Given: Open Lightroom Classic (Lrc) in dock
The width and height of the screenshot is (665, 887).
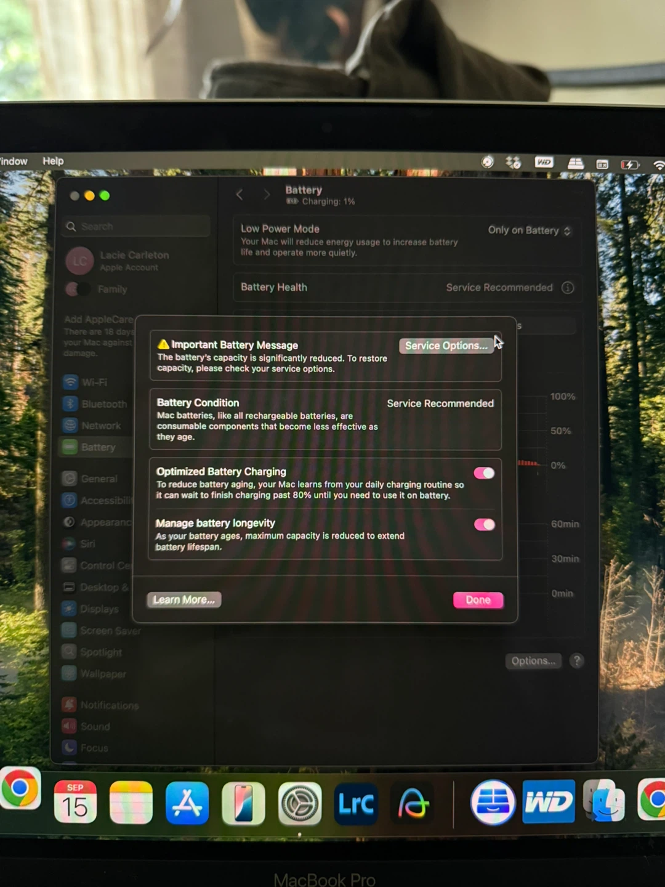Looking at the screenshot, I should tap(356, 803).
